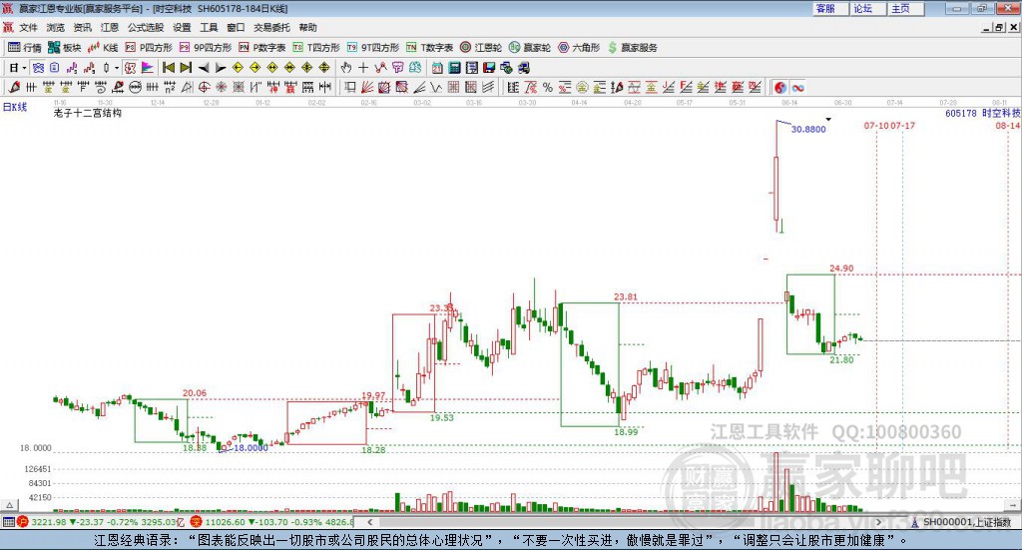Click the 深 Shenzhen index status icon

pyautogui.click(x=197, y=522)
